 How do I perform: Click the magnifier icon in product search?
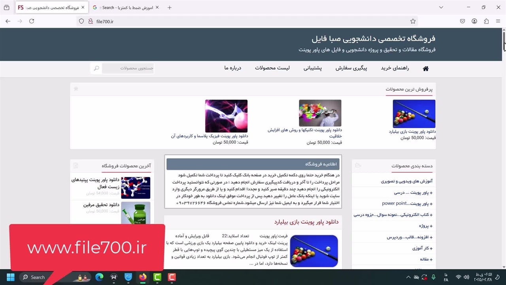(96, 68)
